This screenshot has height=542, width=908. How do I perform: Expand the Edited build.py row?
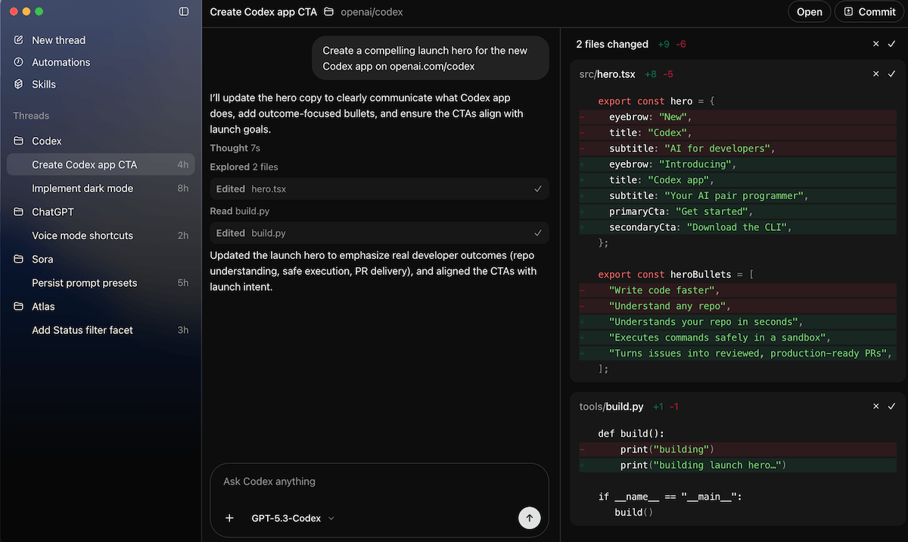coord(379,233)
